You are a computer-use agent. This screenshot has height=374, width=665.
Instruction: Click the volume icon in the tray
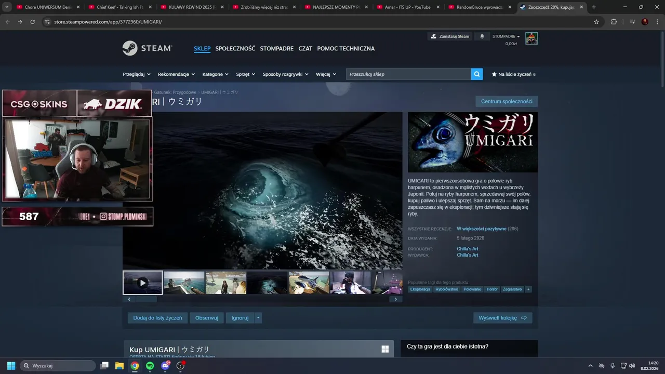click(x=632, y=366)
